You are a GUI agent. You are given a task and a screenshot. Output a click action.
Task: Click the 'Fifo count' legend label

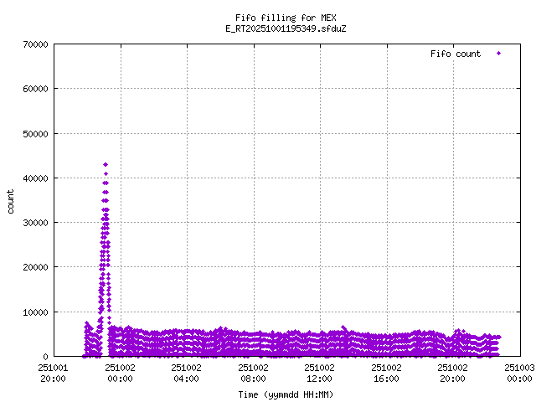[456, 54]
